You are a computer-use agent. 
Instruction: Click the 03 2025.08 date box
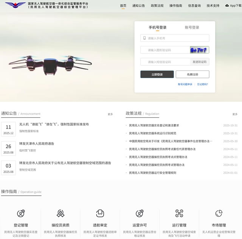(8, 168)
